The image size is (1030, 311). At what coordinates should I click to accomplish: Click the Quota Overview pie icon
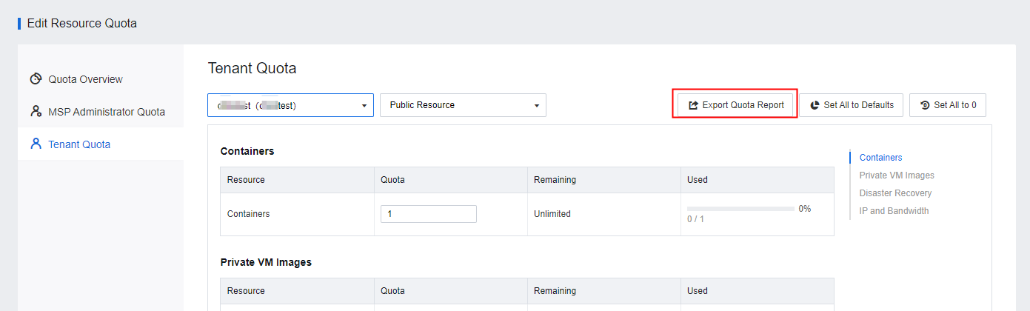click(x=36, y=79)
